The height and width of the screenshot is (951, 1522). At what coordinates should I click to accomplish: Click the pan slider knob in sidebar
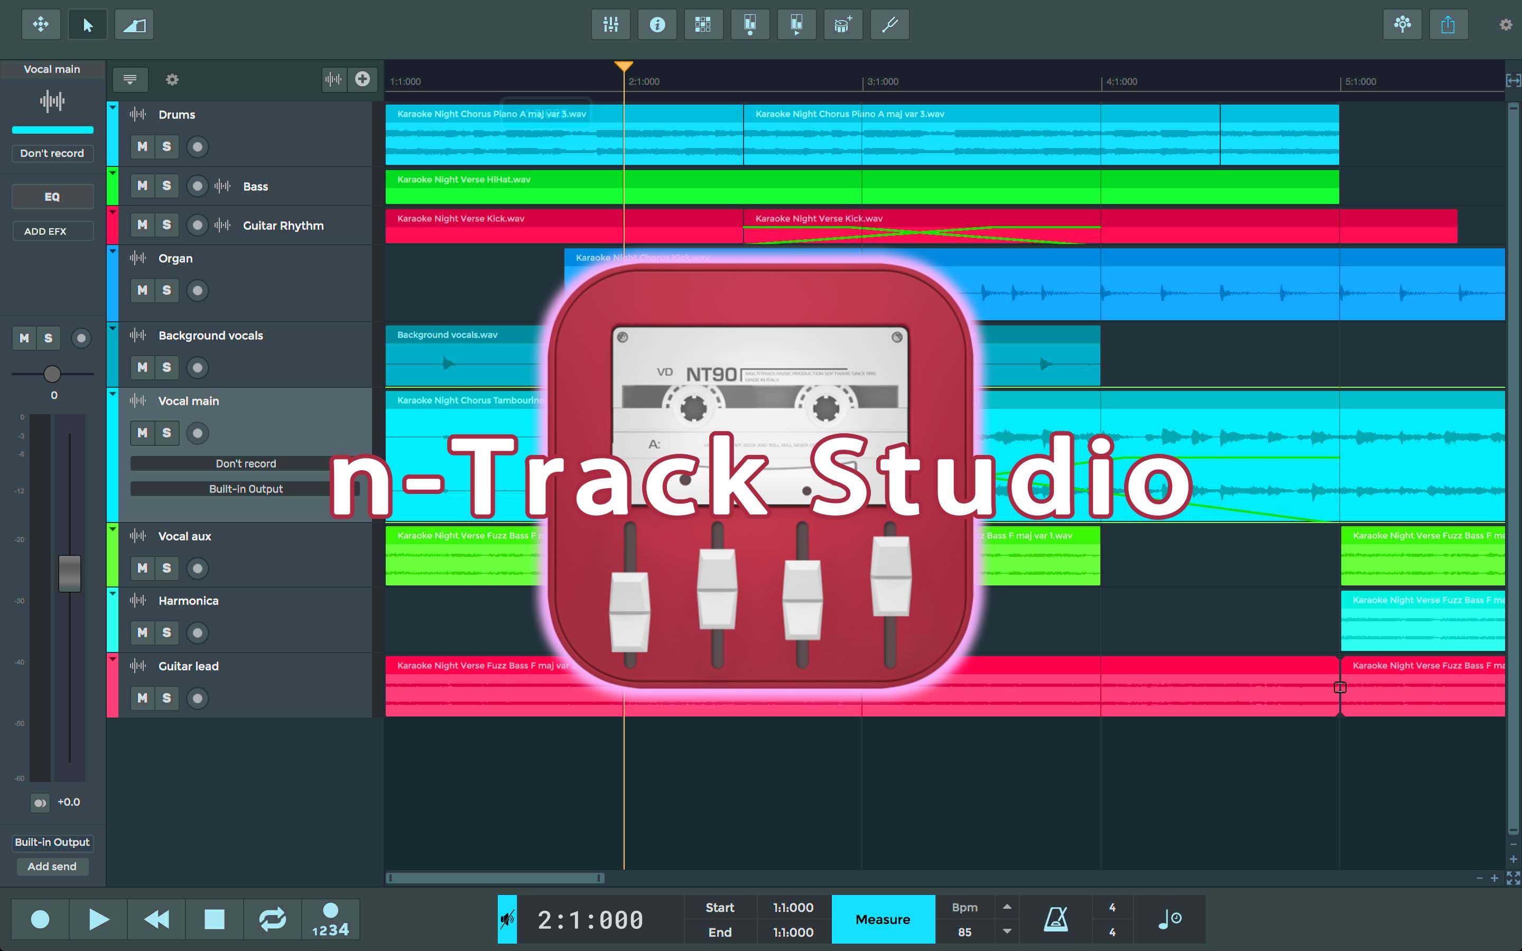[x=52, y=374]
